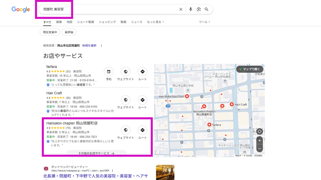
Task: Click Hot Pepper Beauty favicon
Action: (46, 169)
